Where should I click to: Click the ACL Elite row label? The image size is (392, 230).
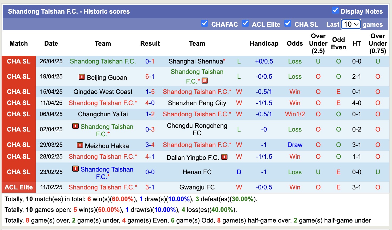[x=18, y=187]
